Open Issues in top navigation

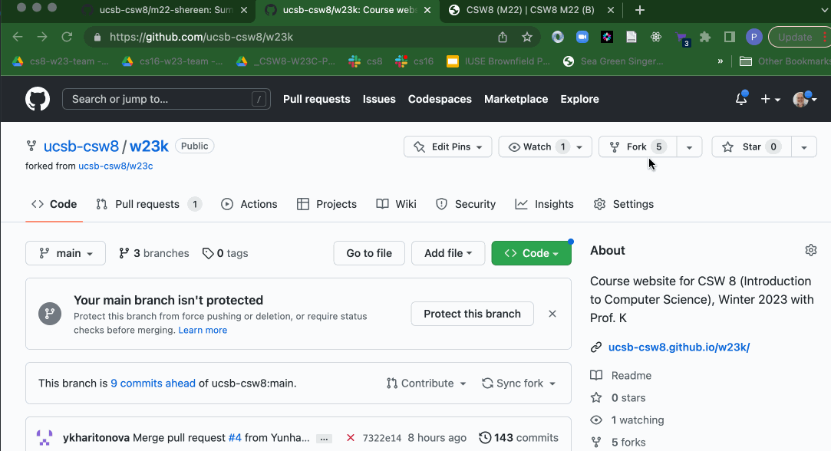(379, 99)
